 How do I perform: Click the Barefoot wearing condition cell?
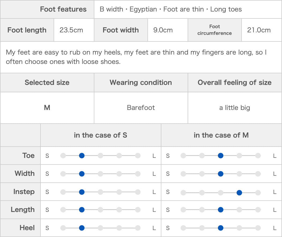pos(141,108)
